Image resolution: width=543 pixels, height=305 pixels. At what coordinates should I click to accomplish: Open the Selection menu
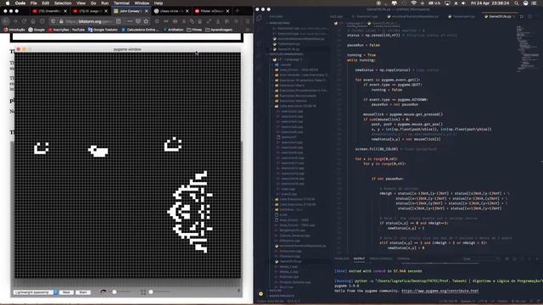[x=63, y=3]
